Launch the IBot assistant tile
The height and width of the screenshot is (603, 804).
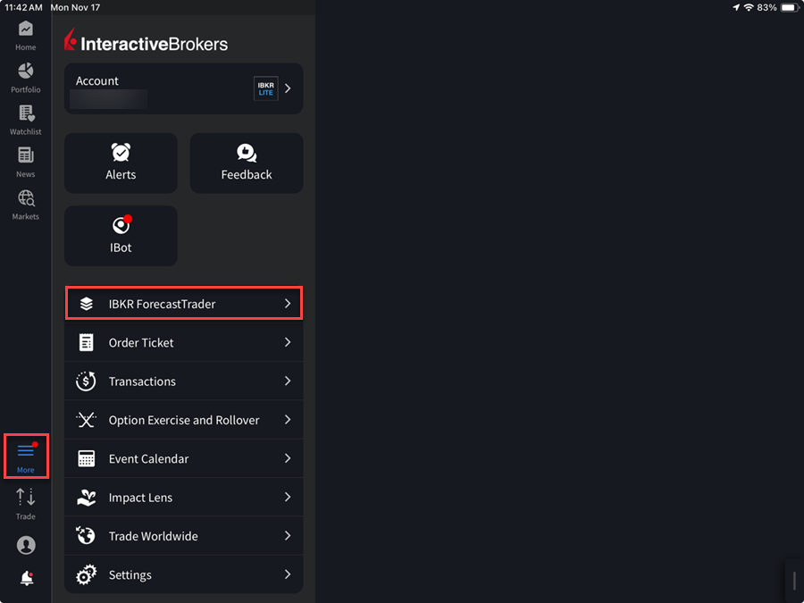121,236
